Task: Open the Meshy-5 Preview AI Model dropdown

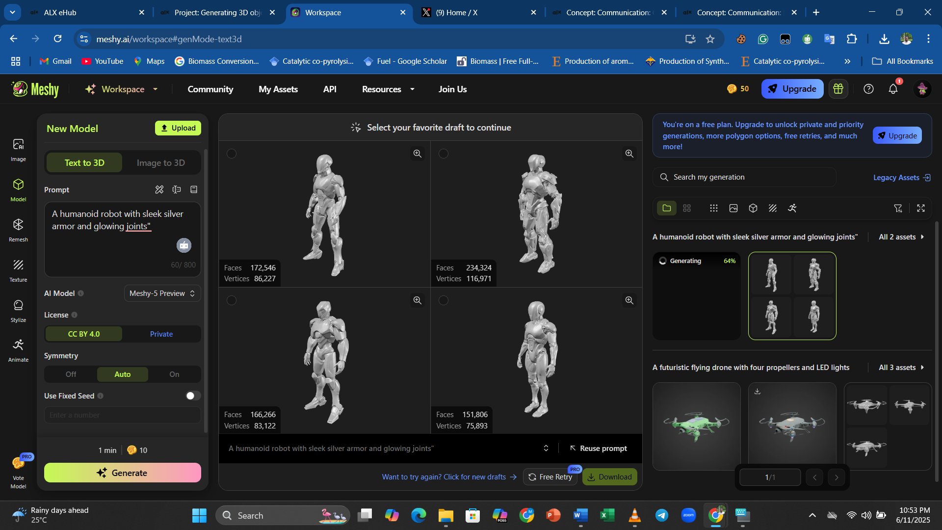Action: (162, 293)
